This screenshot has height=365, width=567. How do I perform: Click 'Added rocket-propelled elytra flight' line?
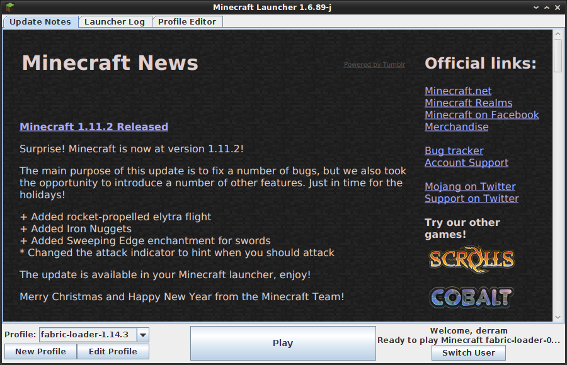click(x=115, y=217)
